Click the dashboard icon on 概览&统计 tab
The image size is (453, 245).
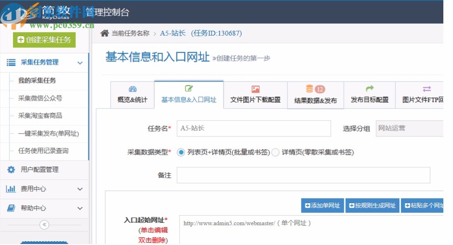(133, 89)
